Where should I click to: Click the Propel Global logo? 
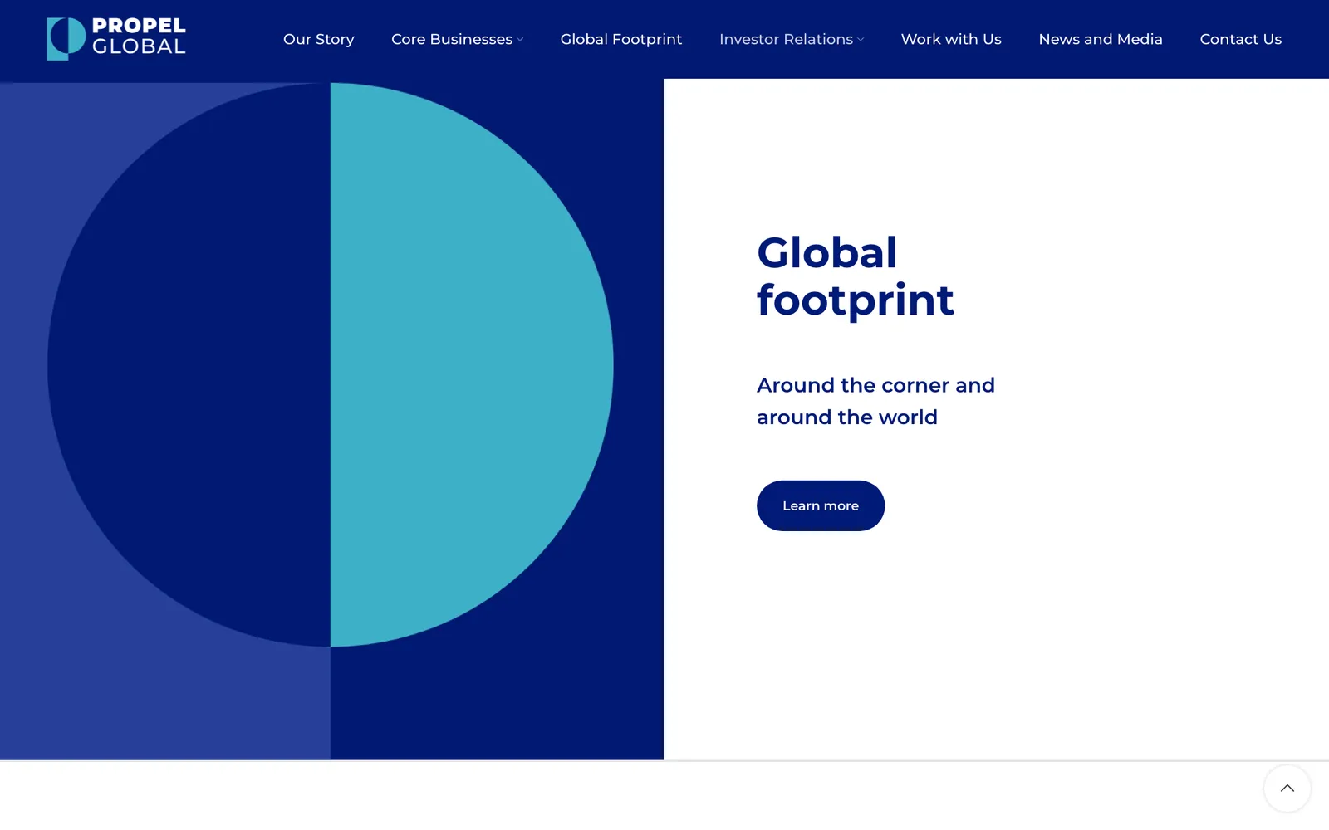pyautogui.click(x=116, y=38)
